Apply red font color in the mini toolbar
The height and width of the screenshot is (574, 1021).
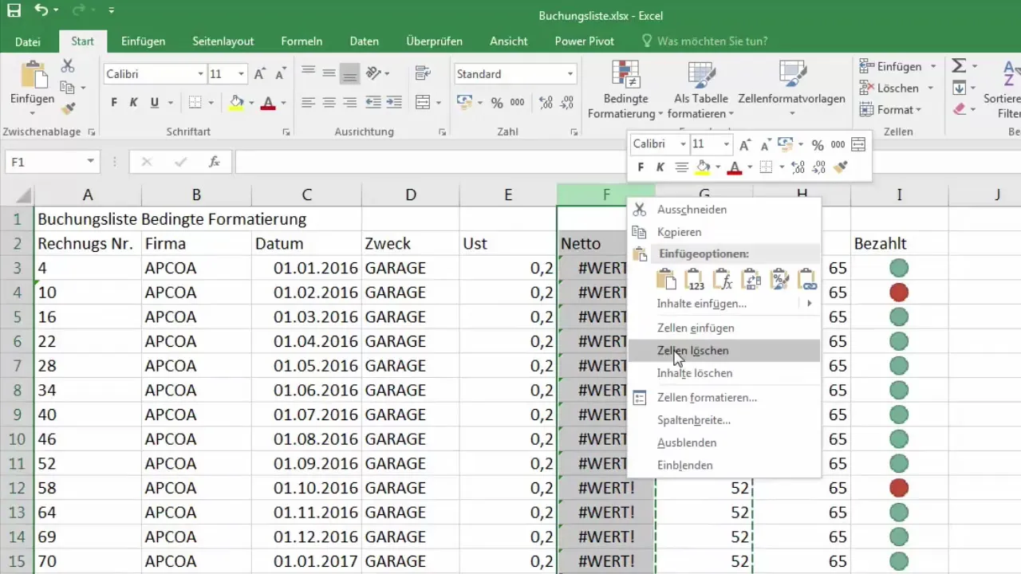(735, 167)
